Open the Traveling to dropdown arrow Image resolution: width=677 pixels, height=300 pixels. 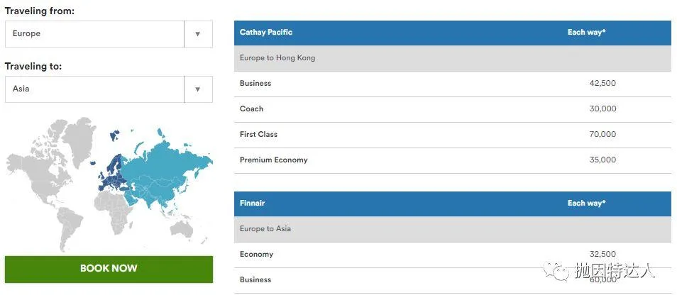pyautogui.click(x=198, y=89)
